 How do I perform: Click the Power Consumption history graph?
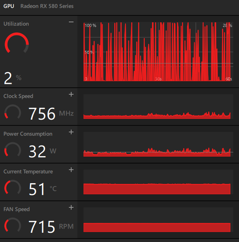coord(158,144)
